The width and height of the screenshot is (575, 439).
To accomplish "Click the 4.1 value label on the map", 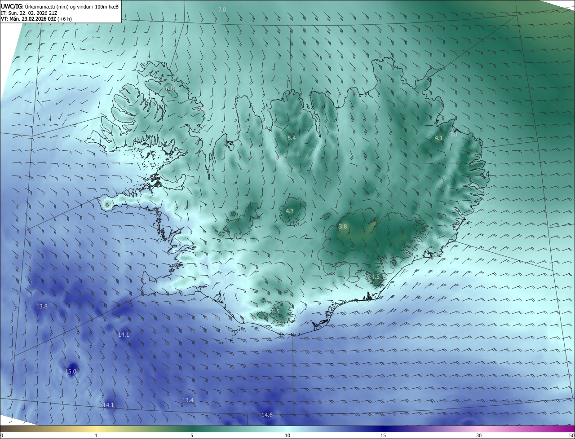I will pos(439,138).
